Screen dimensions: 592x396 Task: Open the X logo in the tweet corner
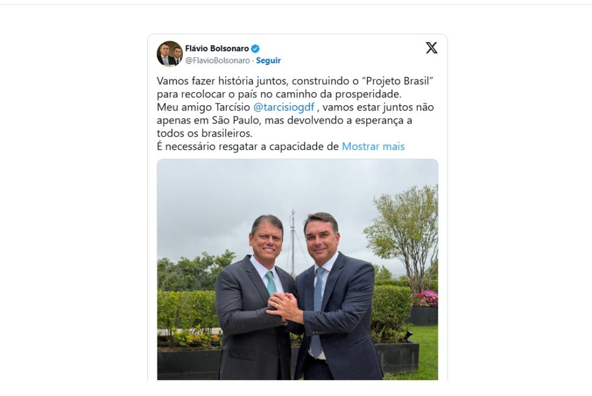432,48
